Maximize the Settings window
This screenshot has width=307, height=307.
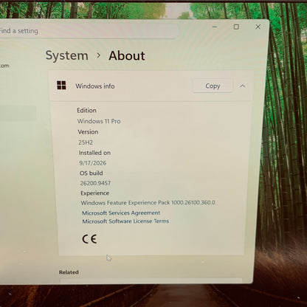(236, 27)
